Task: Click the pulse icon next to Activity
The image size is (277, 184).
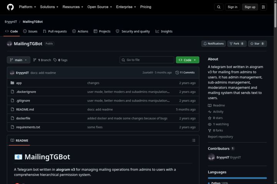Action: coord(210,112)
